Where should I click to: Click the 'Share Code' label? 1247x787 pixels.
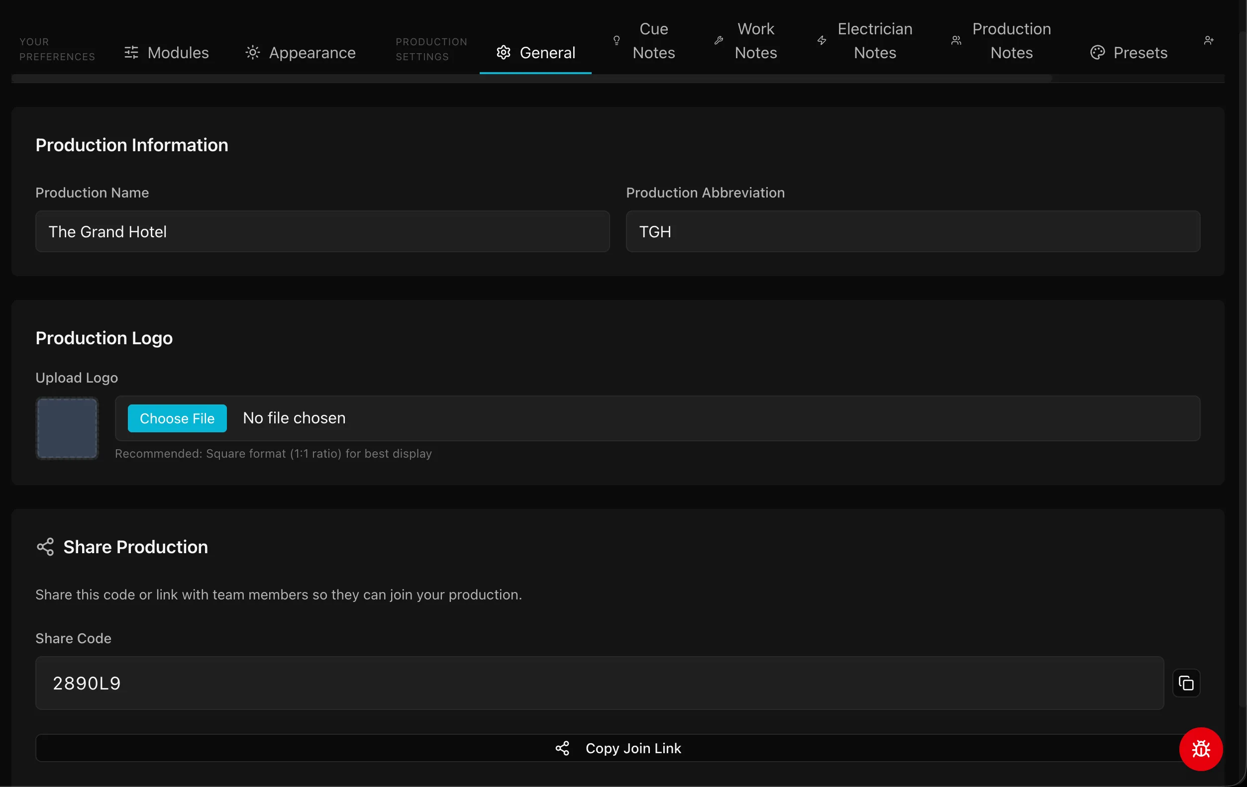[x=73, y=638]
